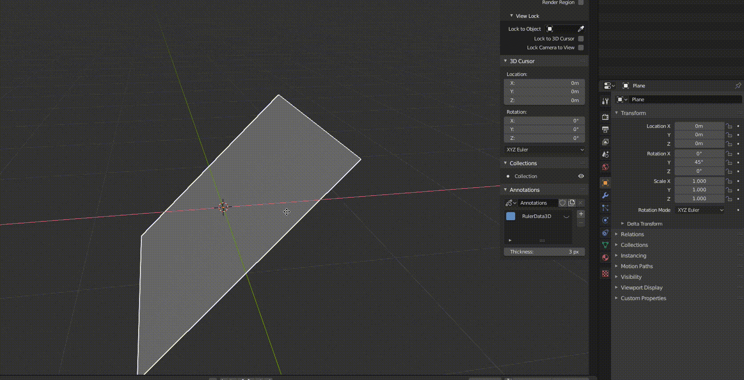This screenshot has height=380, width=744.
Task: Click the RulerData3D onion-skin curve icon
Action: point(566,216)
